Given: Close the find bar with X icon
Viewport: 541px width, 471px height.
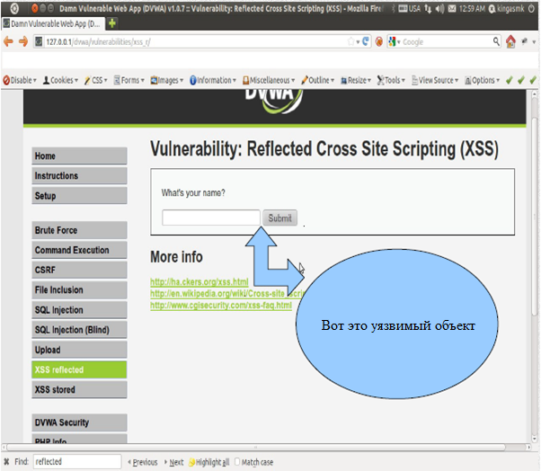Looking at the screenshot, I should 6,462.
